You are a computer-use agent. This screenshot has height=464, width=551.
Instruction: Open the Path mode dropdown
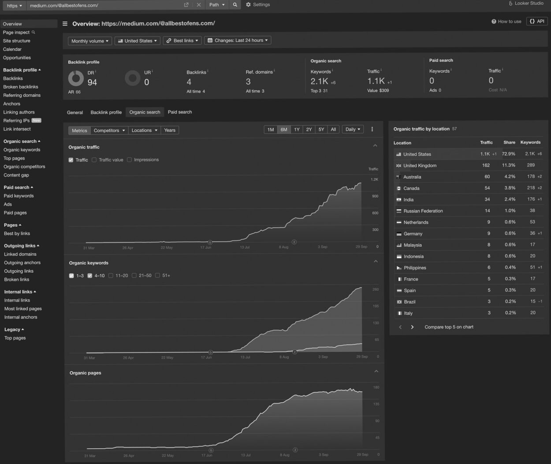217,5
